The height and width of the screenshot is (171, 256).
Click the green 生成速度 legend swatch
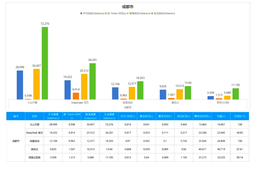pyautogui.click(x=152, y=13)
